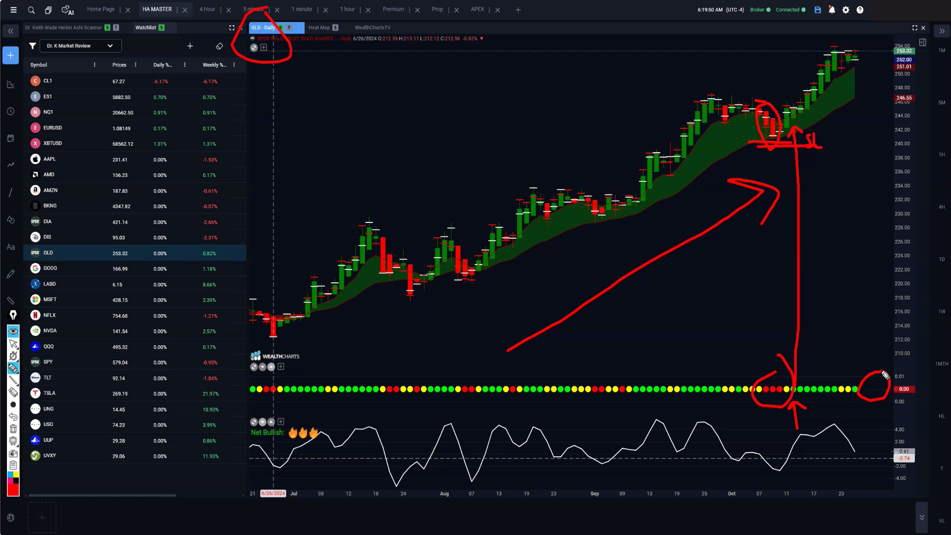951x535 pixels.
Task: Select the 1M timeframe button
Action: (942, 51)
